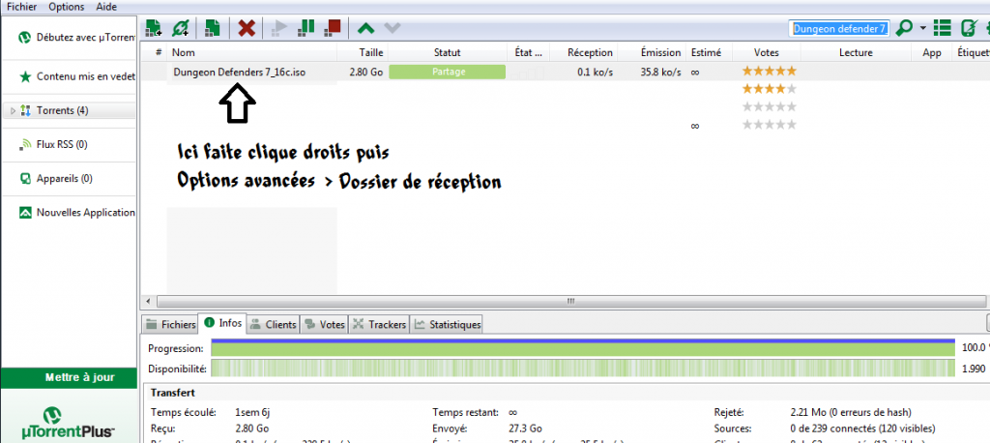This screenshot has width=990, height=443.
Task: Sort by the App column header
Action: (x=932, y=52)
